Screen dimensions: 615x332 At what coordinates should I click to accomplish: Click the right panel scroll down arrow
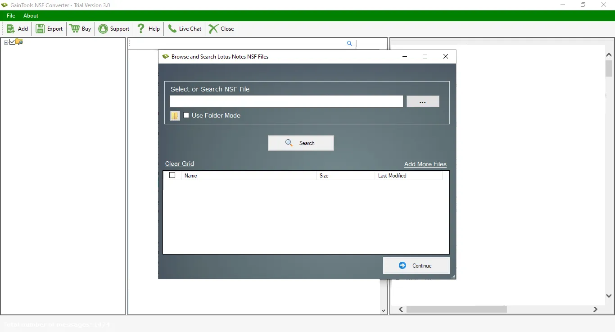point(609,296)
